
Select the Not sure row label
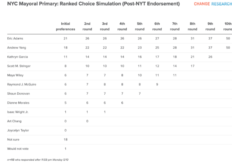coord(13,140)
